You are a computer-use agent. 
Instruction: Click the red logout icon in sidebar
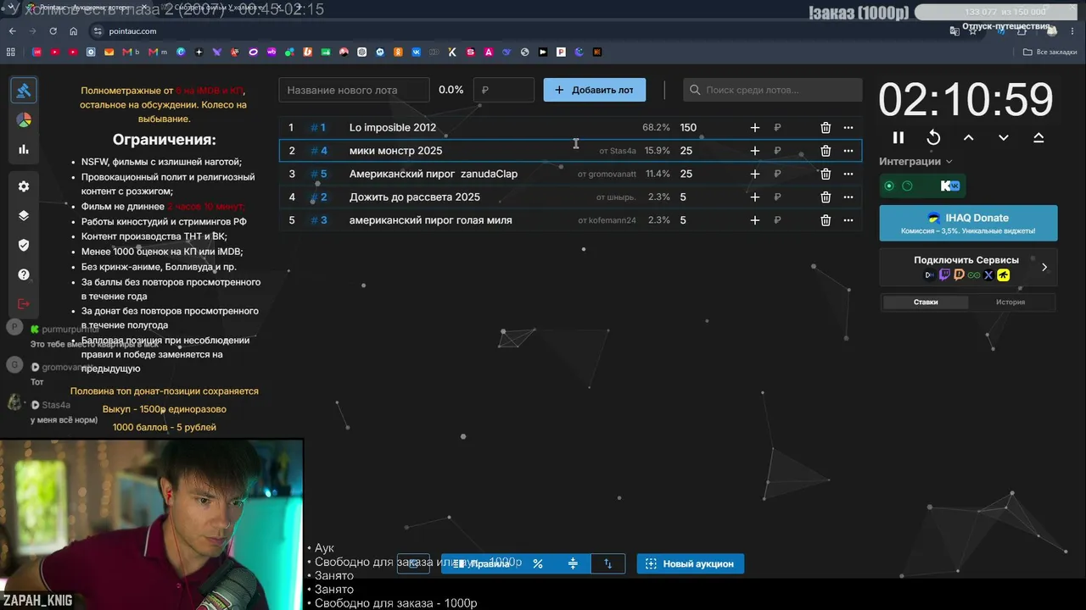click(24, 304)
